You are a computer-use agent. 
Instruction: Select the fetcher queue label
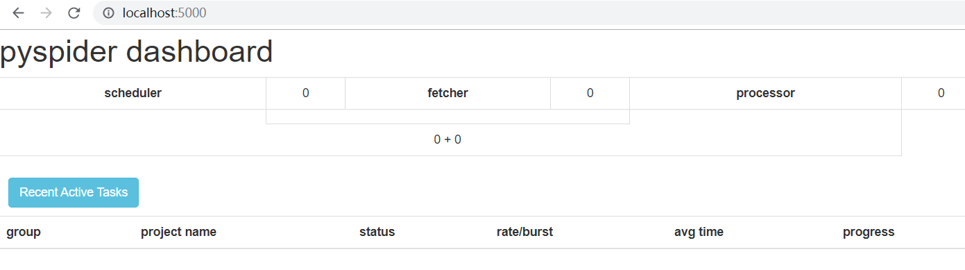click(447, 93)
